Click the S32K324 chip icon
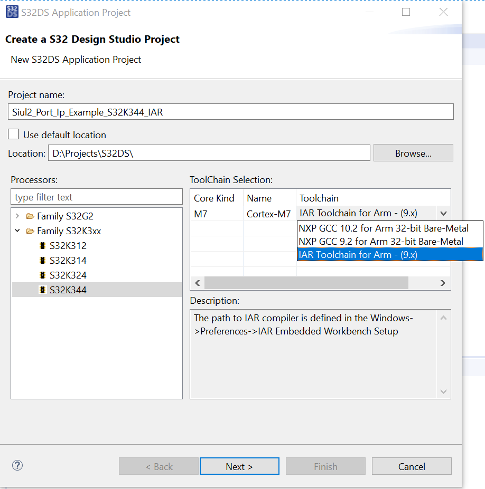The width and height of the screenshot is (485, 489). 42,275
